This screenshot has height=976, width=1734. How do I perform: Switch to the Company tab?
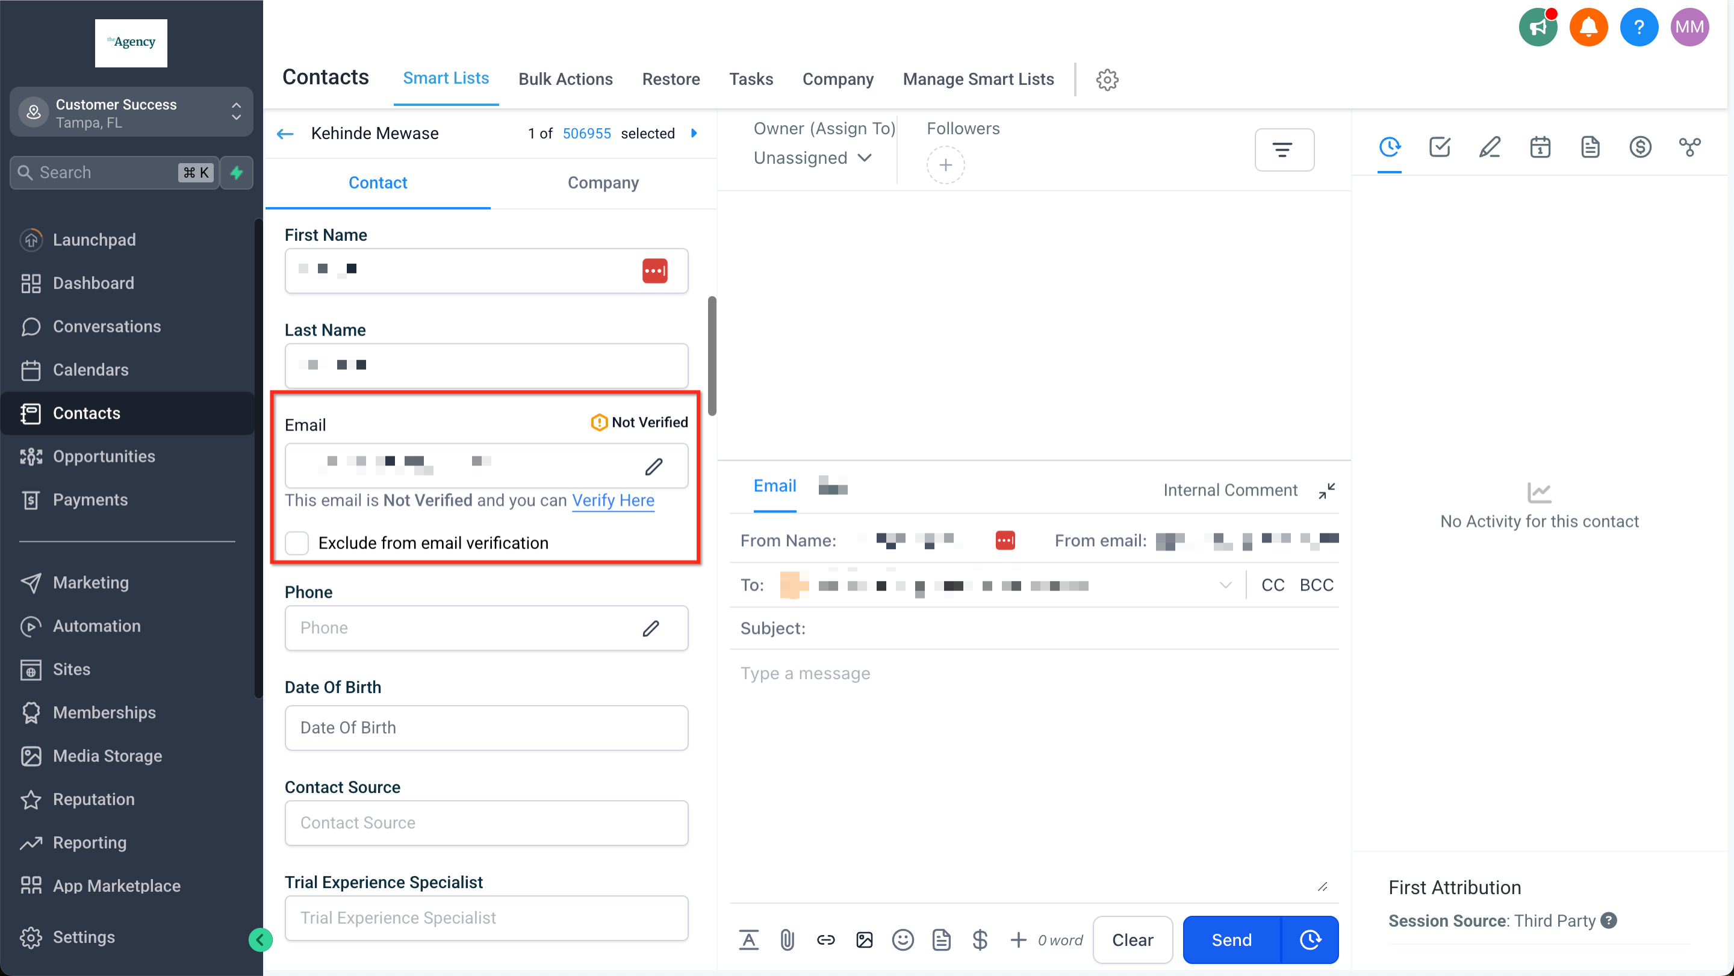(603, 182)
